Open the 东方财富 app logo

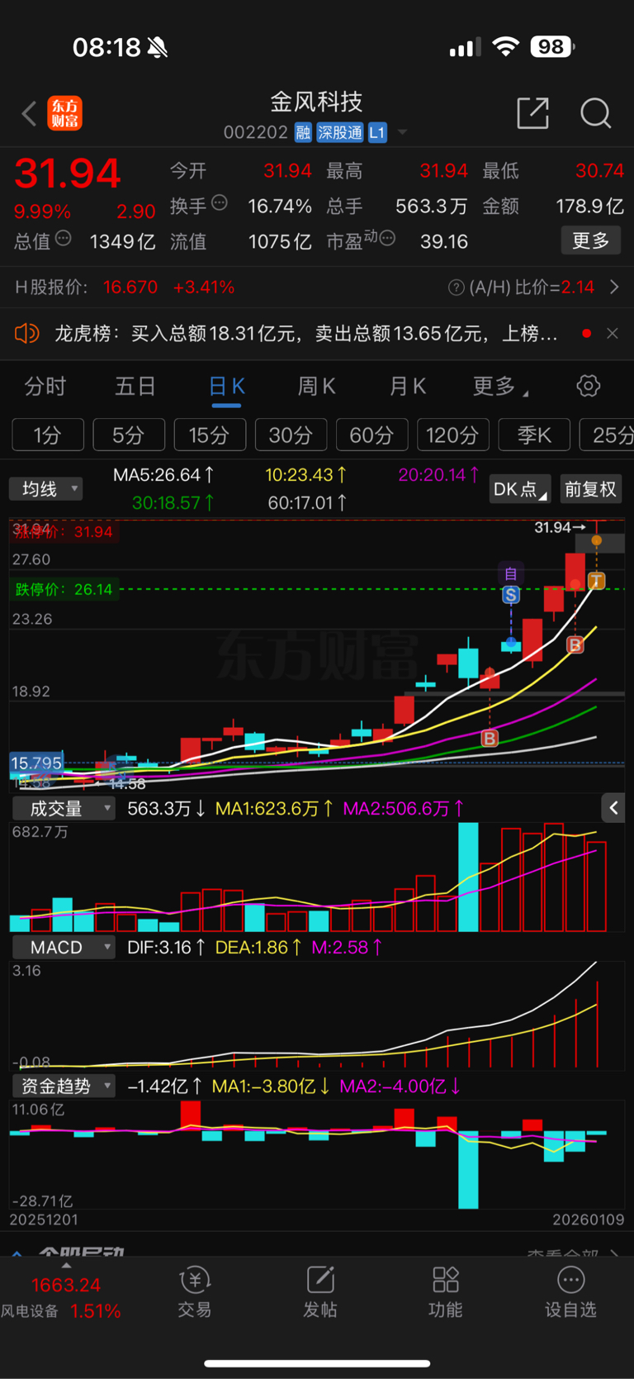coord(64,113)
